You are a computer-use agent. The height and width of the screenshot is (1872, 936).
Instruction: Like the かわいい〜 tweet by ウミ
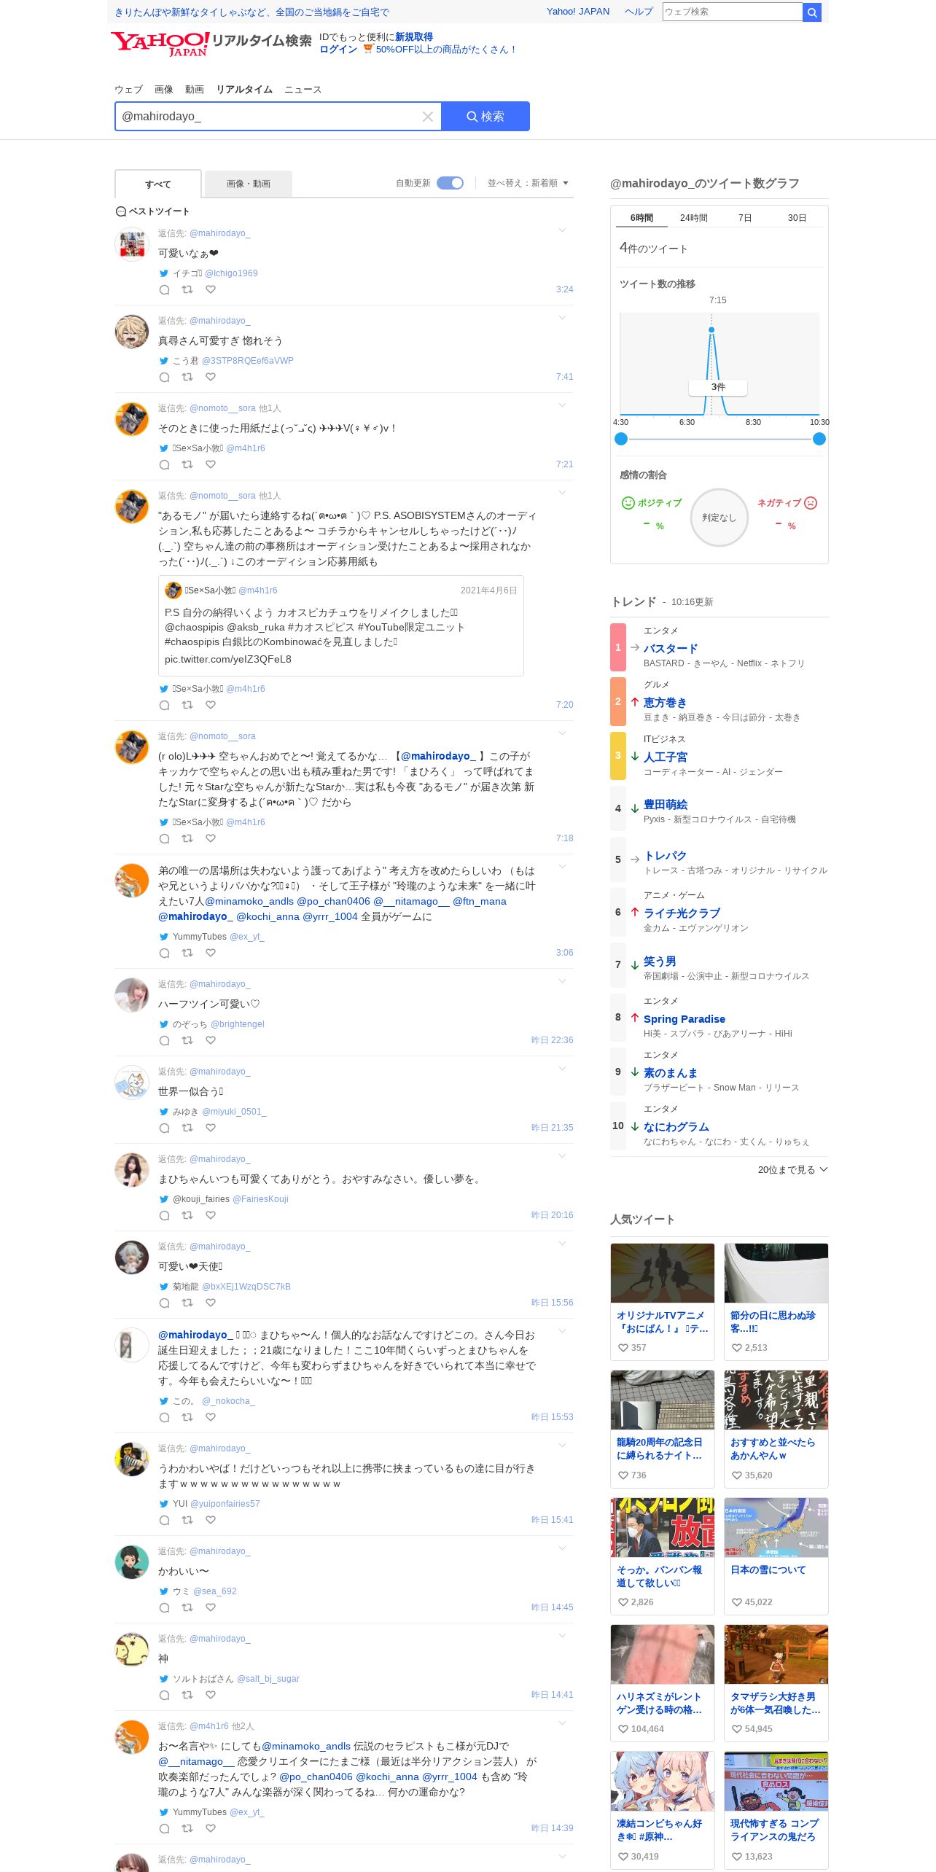[211, 1607]
